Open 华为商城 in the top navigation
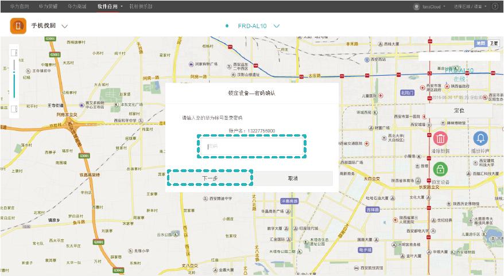The image size is (504, 276). 77,6
